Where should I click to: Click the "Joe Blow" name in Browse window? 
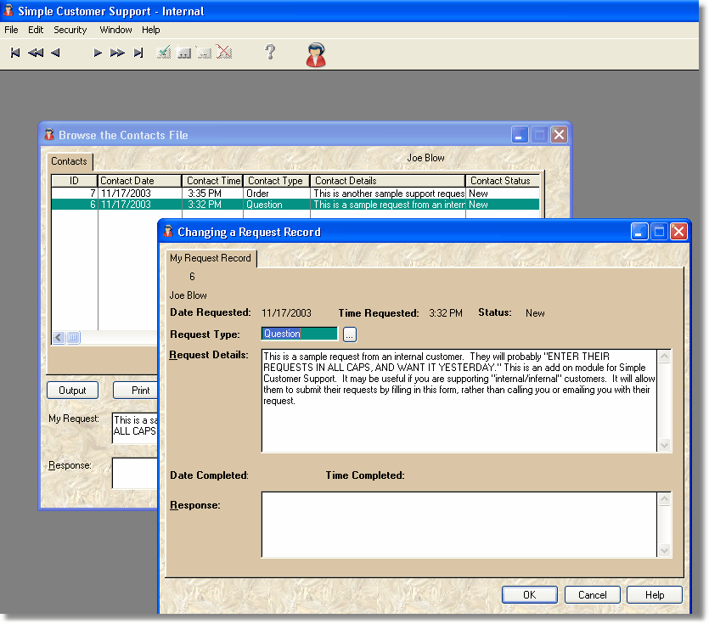tap(426, 158)
